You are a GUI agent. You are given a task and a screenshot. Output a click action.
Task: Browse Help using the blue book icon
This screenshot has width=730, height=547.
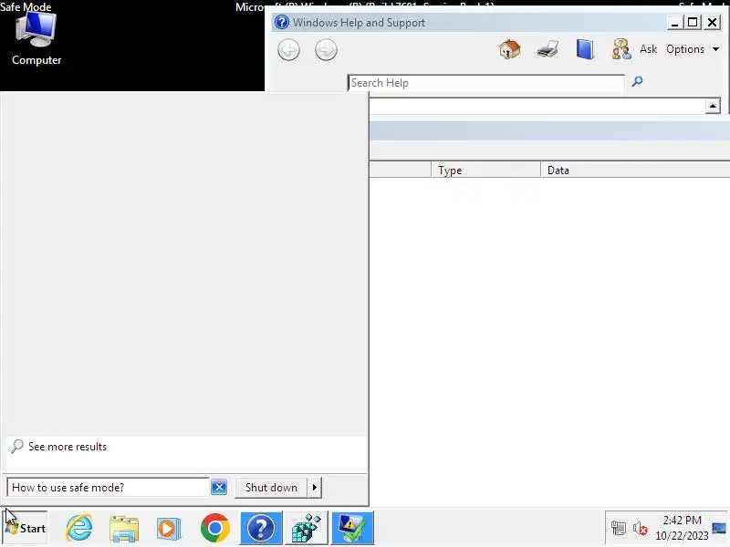click(x=585, y=49)
